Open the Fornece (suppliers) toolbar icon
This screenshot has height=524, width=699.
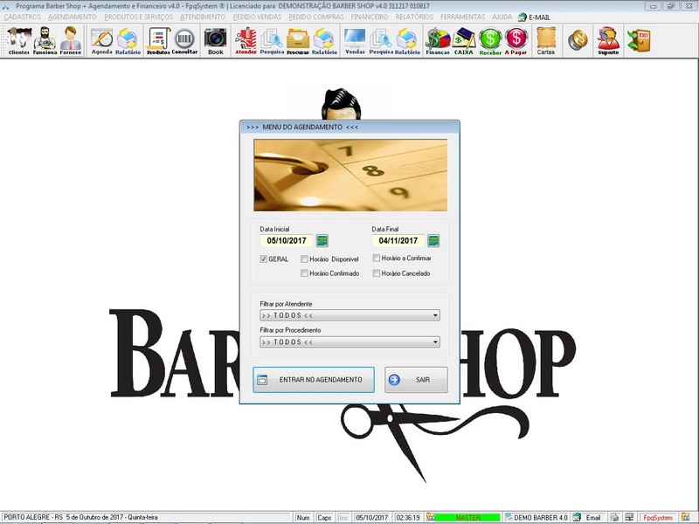[x=71, y=40]
